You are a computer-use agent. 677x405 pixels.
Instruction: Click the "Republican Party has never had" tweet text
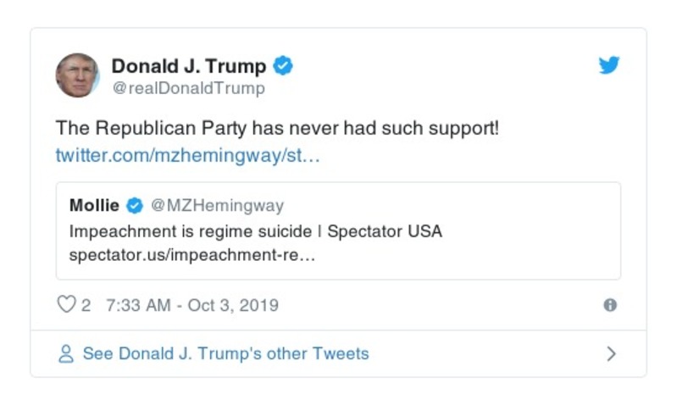coord(277,129)
